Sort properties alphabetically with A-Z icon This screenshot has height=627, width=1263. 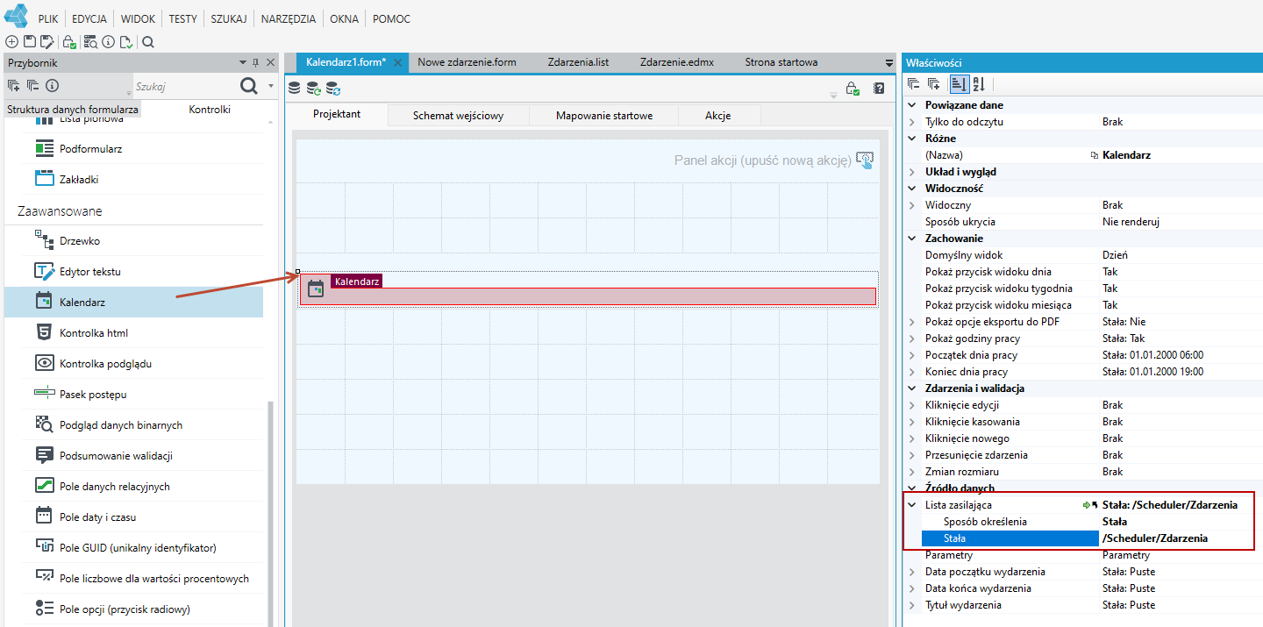point(979,84)
